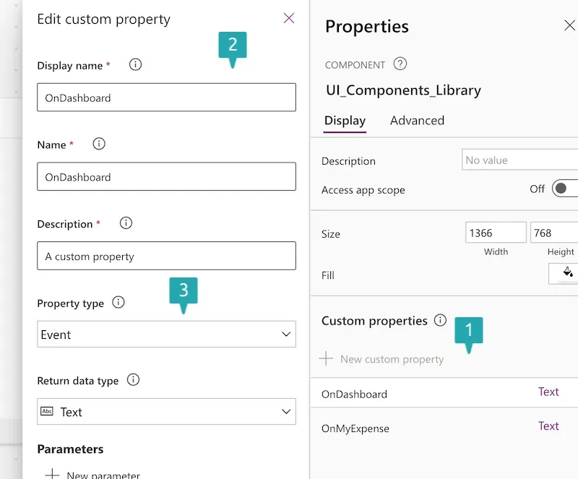Screen dimensions: 578x479
Task: Click the plus icon for New parameter
Action: point(52,474)
